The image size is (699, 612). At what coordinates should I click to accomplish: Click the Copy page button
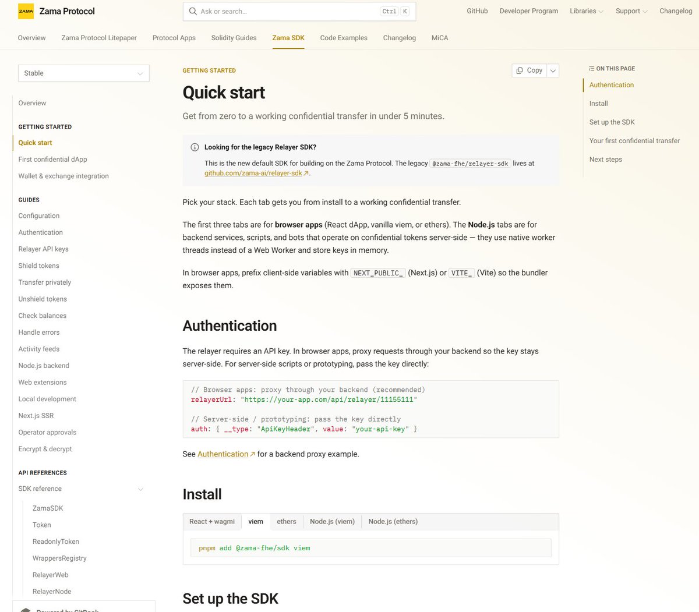[529, 70]
